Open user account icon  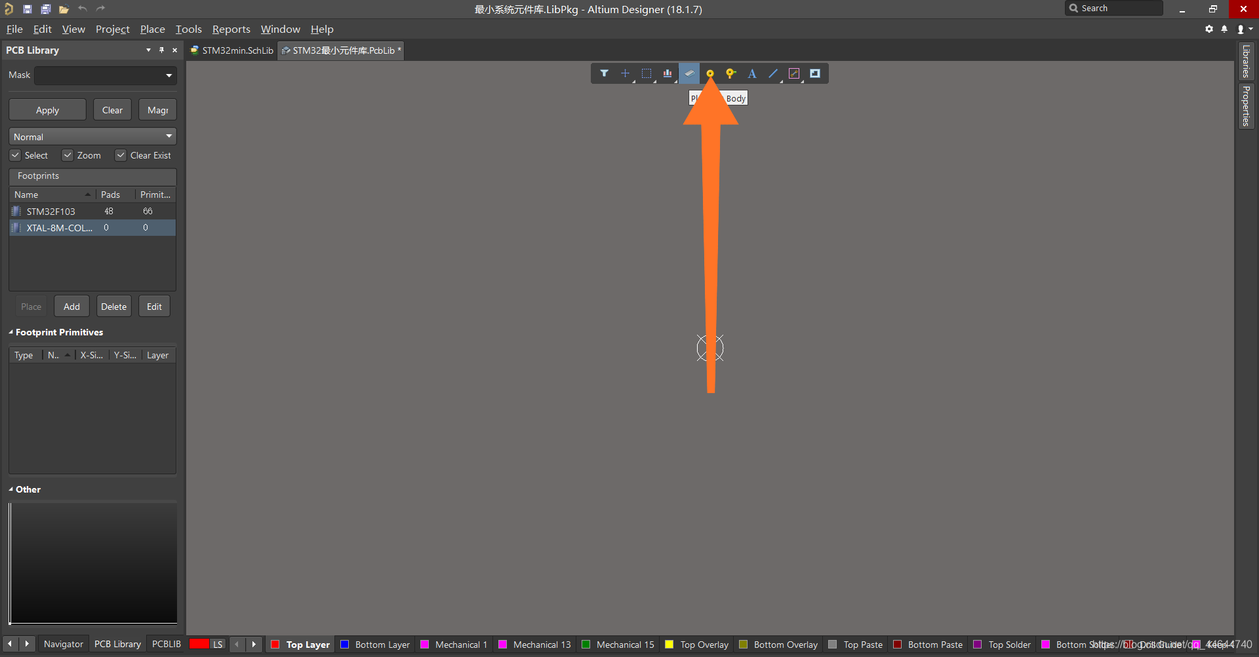(1241, 29)
